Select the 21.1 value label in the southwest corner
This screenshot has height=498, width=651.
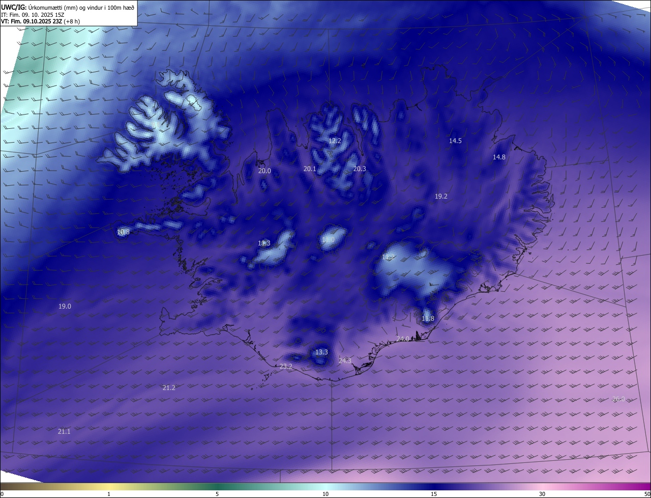click(x=64, y=431)
